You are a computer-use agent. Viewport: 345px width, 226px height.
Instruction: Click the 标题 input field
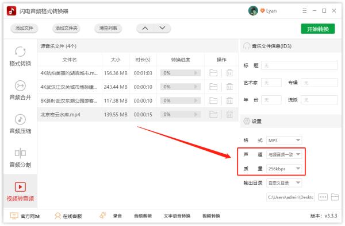pos(299,65)
